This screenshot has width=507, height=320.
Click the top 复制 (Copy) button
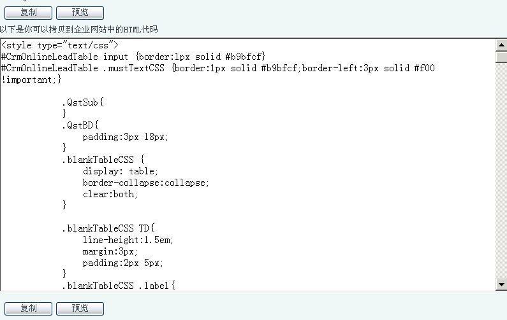point(28,13)
